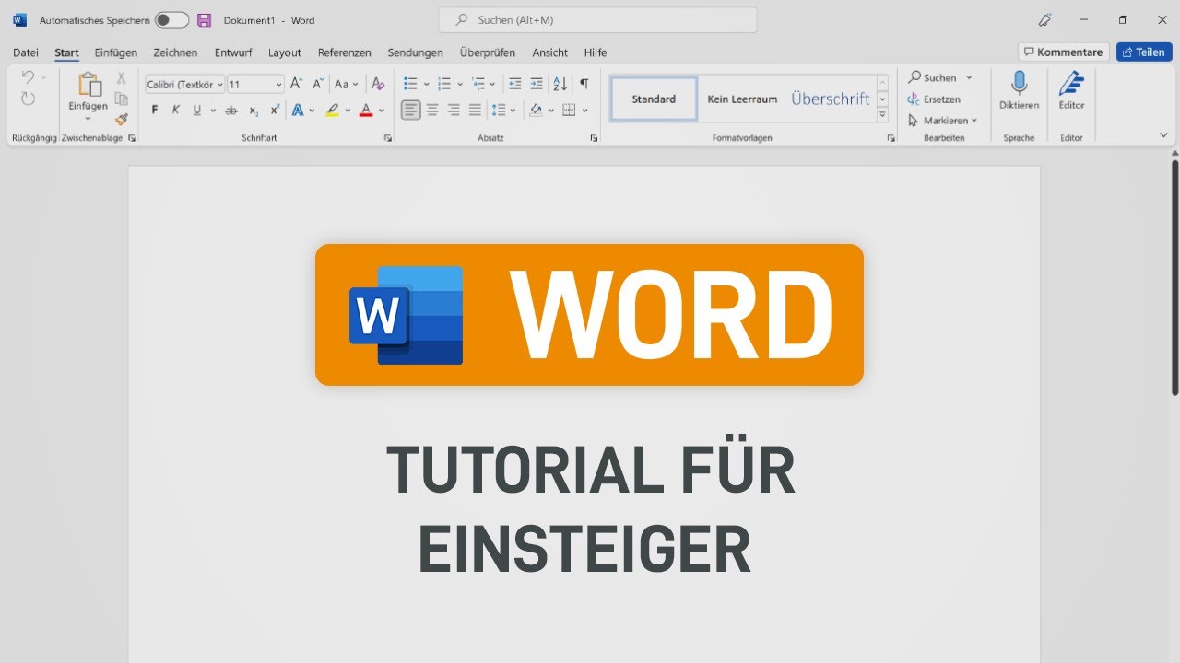Toggle bold F formatting
Viewport: 1180px width, 663px height.
[x=154, y=110]
